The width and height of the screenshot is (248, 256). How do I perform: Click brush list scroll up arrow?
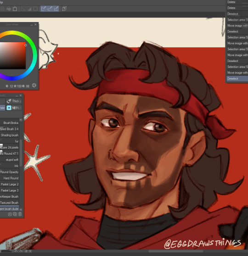[x=21, y=120]
